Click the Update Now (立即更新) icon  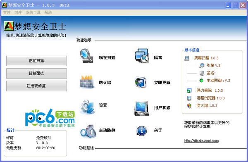[141, 82]
